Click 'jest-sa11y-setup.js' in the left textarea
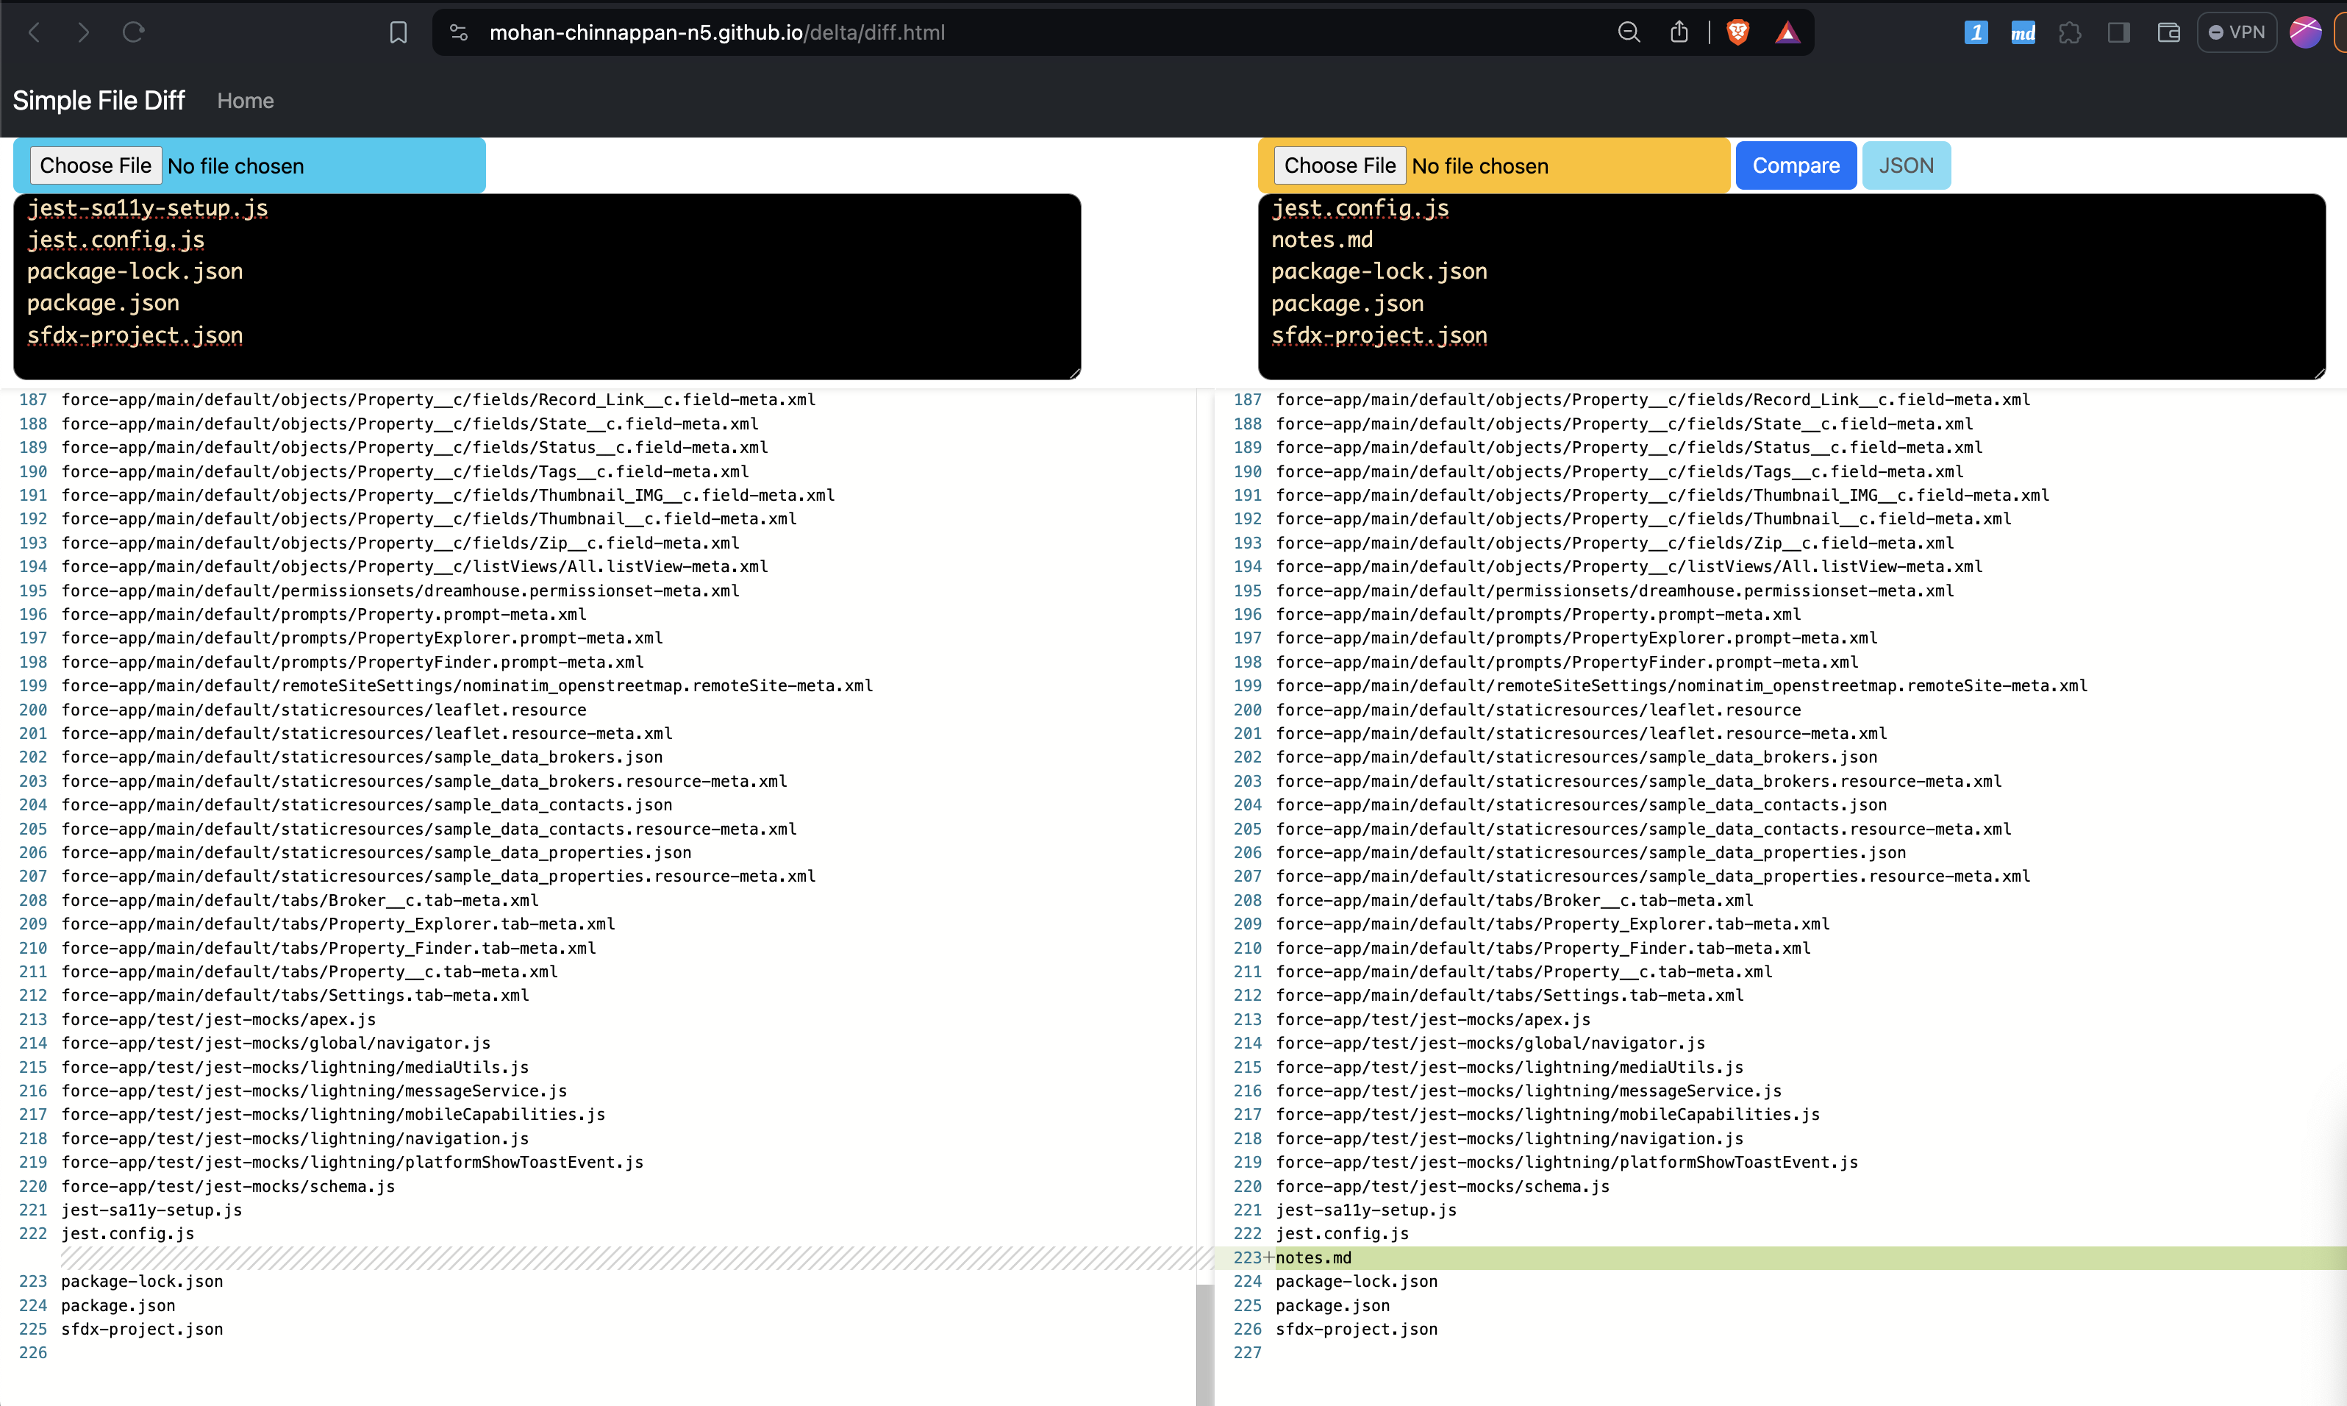 coord(147,208)
